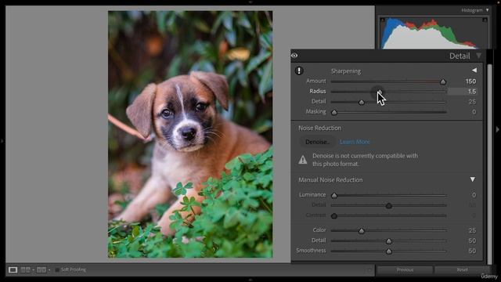Click the Detail panel title
The height and width of the screenshot is (282, 501).
[460, 56]
